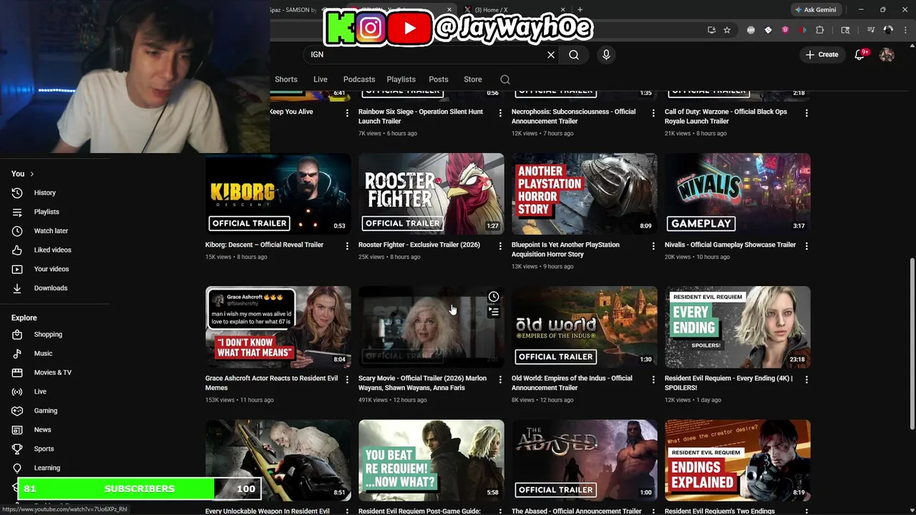The image size is (916, 515).
Task: Open the YouTube account avatar menu
Action: tap(887, 54)
